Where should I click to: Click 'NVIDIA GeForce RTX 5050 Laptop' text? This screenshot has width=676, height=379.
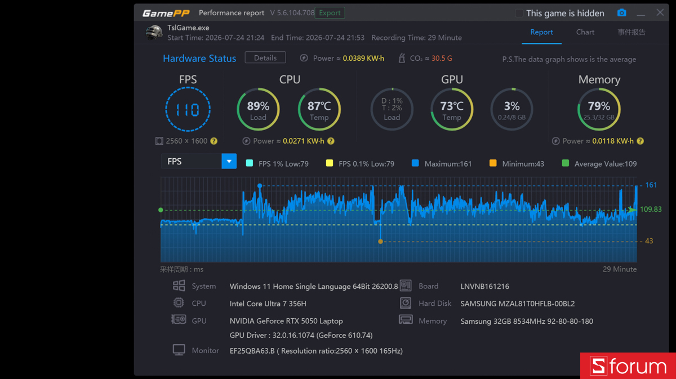(x=286, y=321)
